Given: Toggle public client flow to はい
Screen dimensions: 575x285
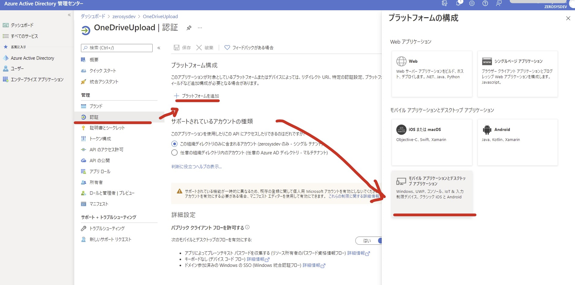Looking at the screenshot, I should pyautogui.click(x=368, y=241).
